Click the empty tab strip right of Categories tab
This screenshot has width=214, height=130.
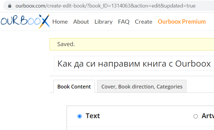(200, 86)
